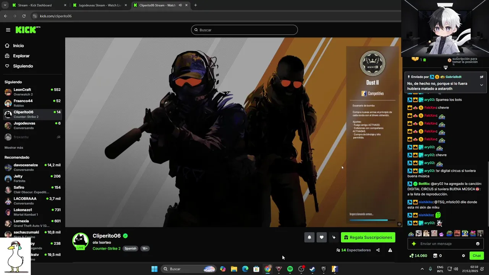The width and height of the screenshot is (489, 275).
Task: Open Fraanco44 channel in following list
Action: click(32, 103)
